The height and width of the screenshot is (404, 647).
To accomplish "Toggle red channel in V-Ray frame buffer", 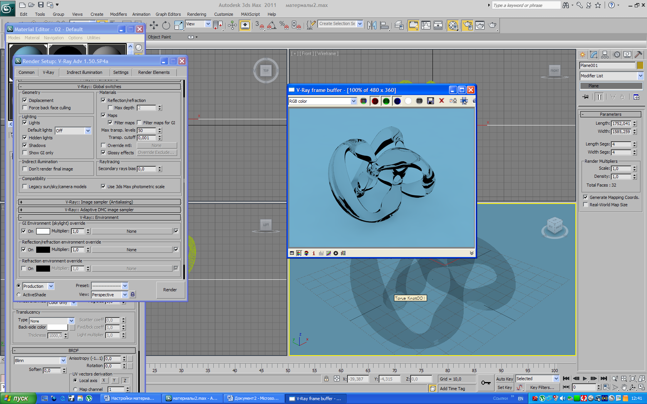I will click(x=375, y=101).
